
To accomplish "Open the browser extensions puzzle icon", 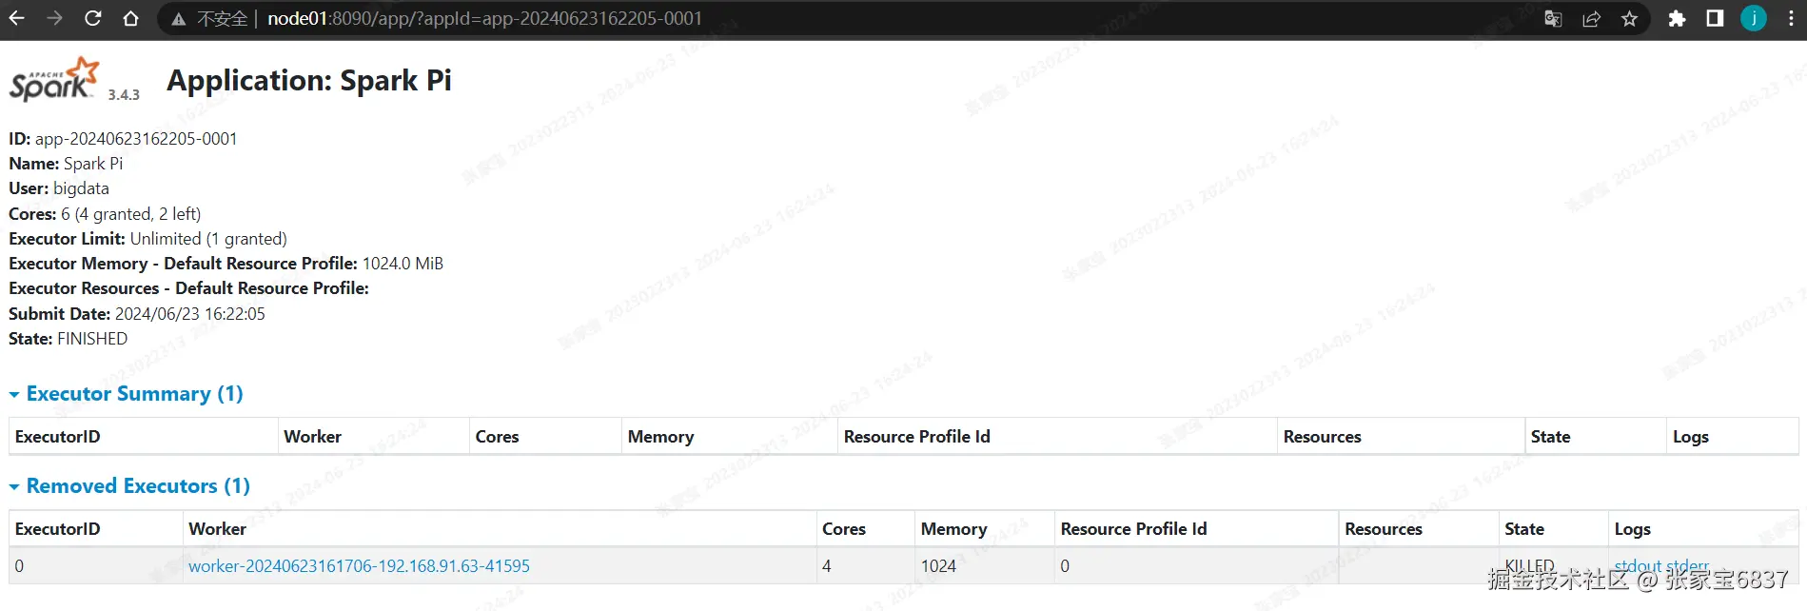I will (1677, 19).
